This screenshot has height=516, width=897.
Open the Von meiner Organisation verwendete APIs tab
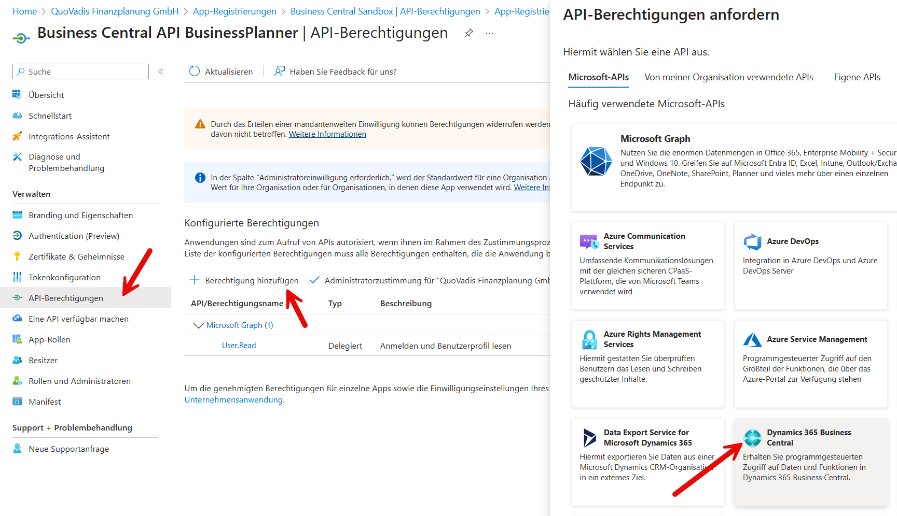[x=729, y=77]
